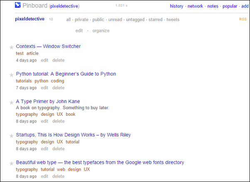Star the Contexts — Window Switcher bookmark

tap(11, 47)
